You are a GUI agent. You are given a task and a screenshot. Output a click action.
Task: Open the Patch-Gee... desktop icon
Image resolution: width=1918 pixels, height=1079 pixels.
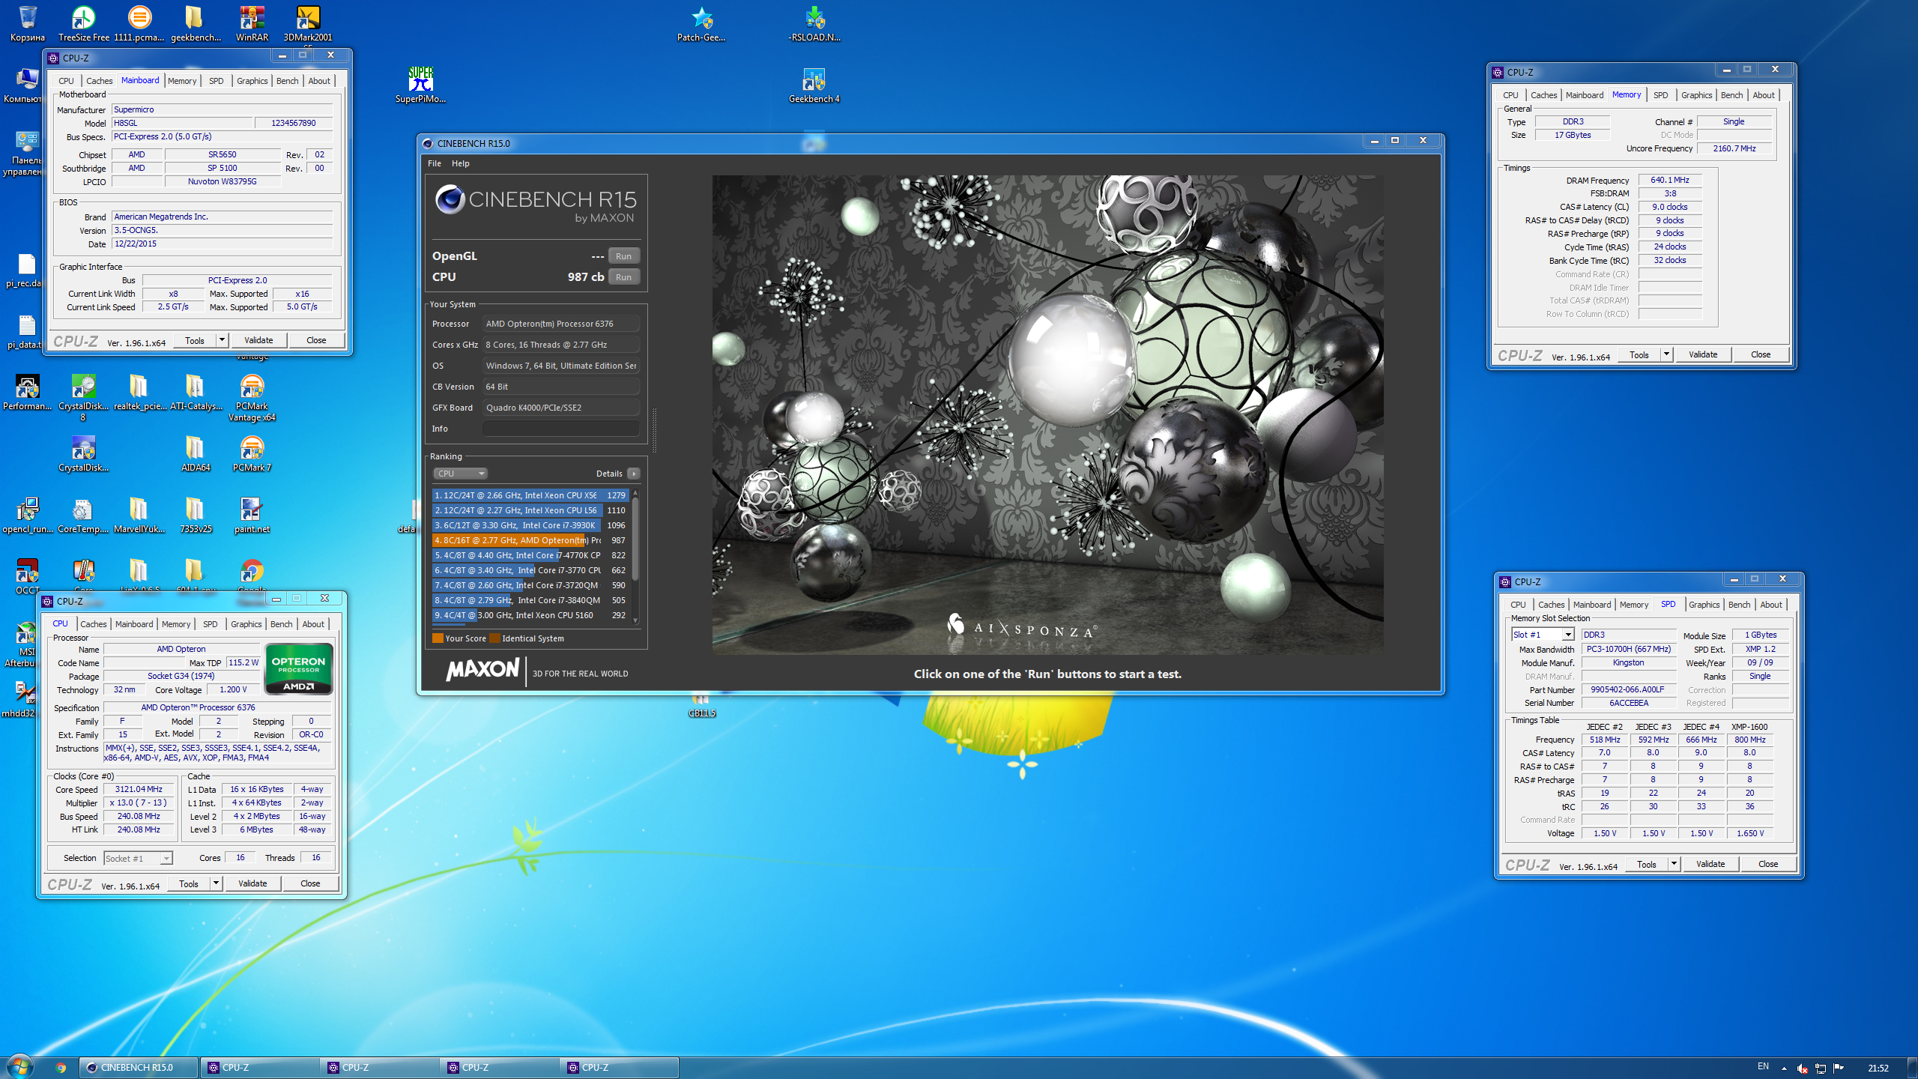701,22
